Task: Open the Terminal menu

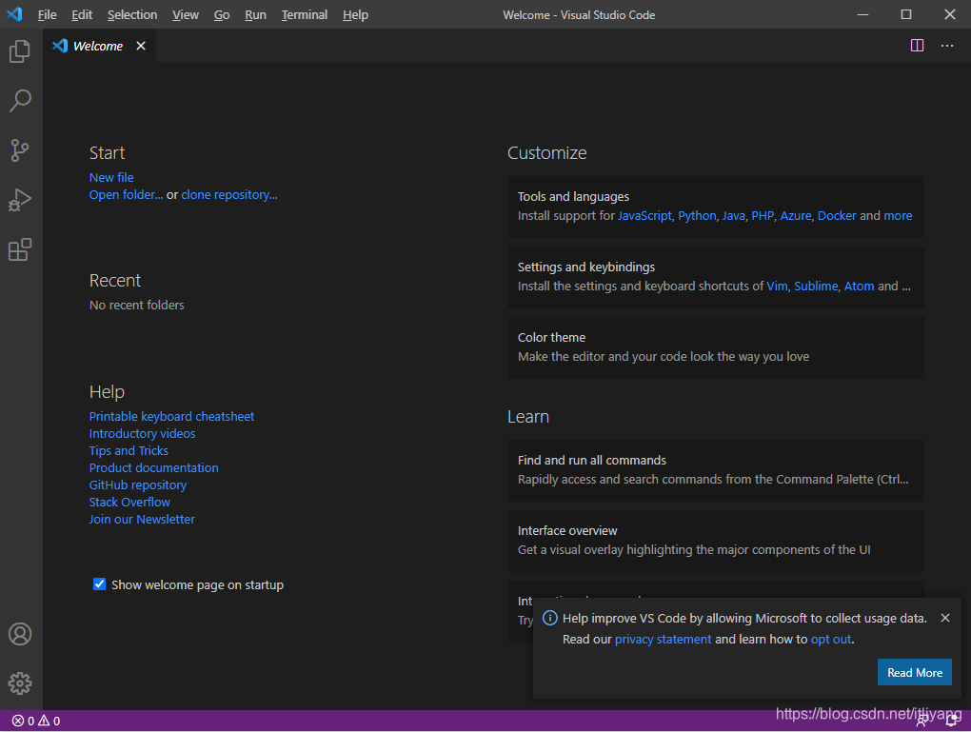Action: pos(304,15)
